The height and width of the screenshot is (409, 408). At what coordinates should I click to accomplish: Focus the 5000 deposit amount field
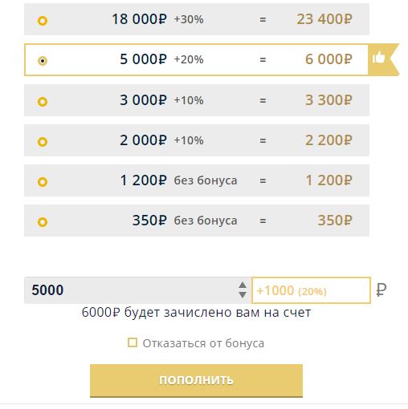click(130, 290)
